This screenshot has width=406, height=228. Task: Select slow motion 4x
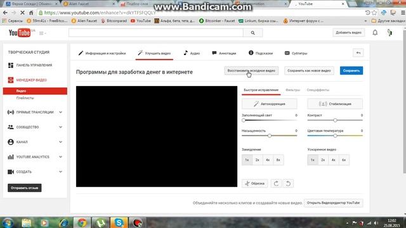[x=268, y=160]
